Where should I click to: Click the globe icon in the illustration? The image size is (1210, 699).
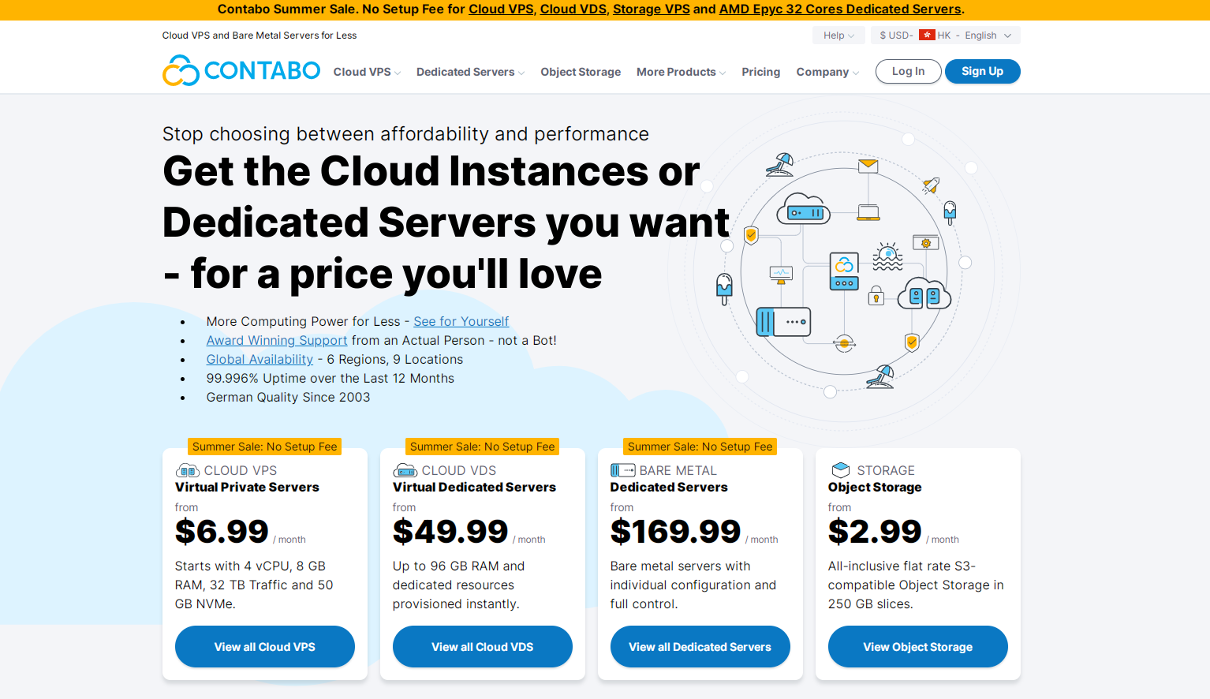point(845,343)
